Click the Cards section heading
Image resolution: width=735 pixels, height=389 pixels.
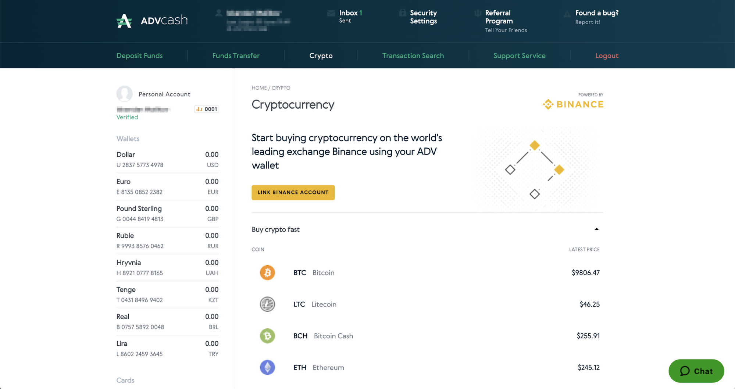tap(125, 380)
